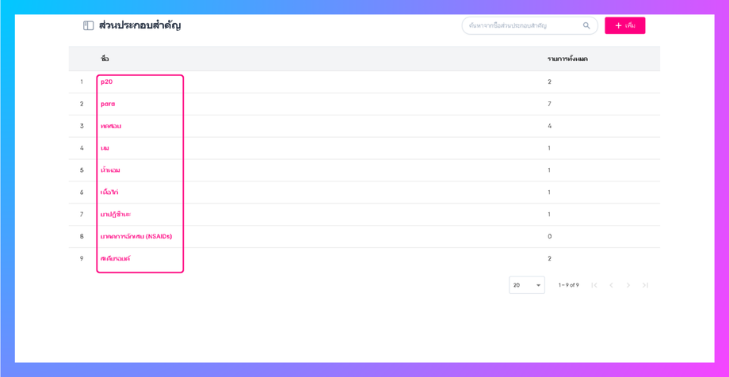Go to the first page arrow
The image size is (729, 377).
[594, 285]
